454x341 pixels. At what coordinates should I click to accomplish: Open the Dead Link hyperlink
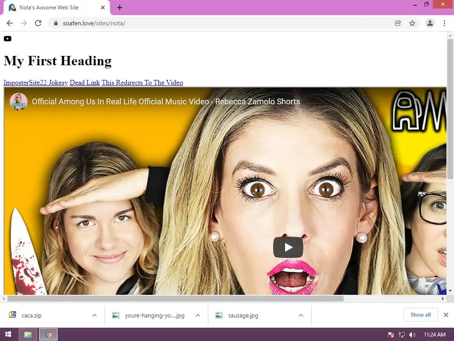(x=85, y=83)
